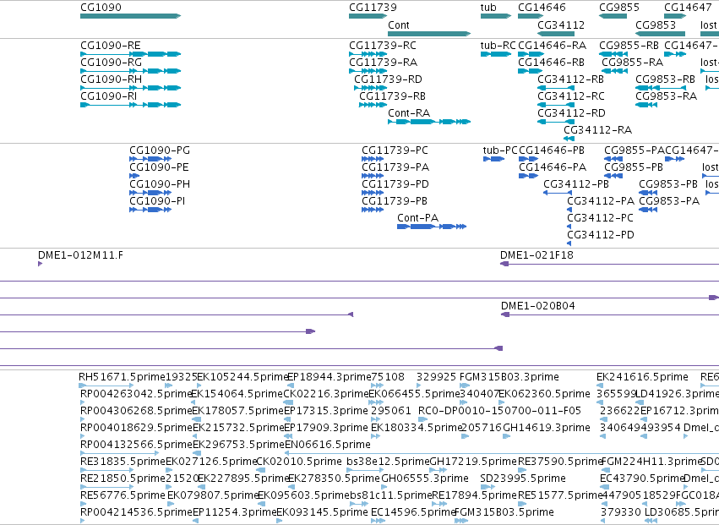Image resolution: width=719 pixels, height=525 pixels.
Task: Click the CG11739-RC transcript label
Action: (383, 46)
